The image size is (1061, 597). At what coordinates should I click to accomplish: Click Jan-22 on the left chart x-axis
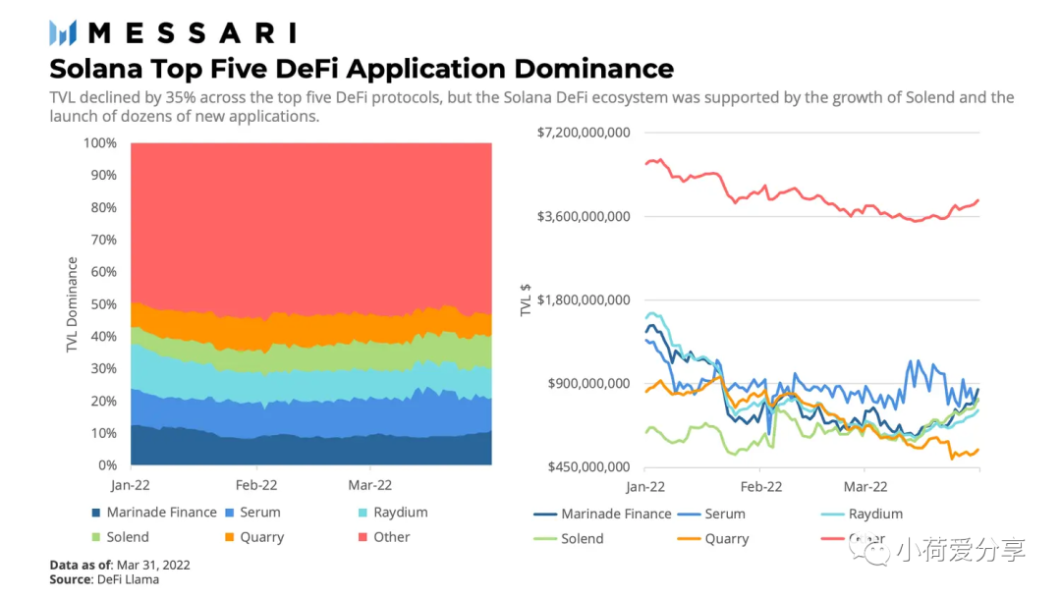click(131, 485)
